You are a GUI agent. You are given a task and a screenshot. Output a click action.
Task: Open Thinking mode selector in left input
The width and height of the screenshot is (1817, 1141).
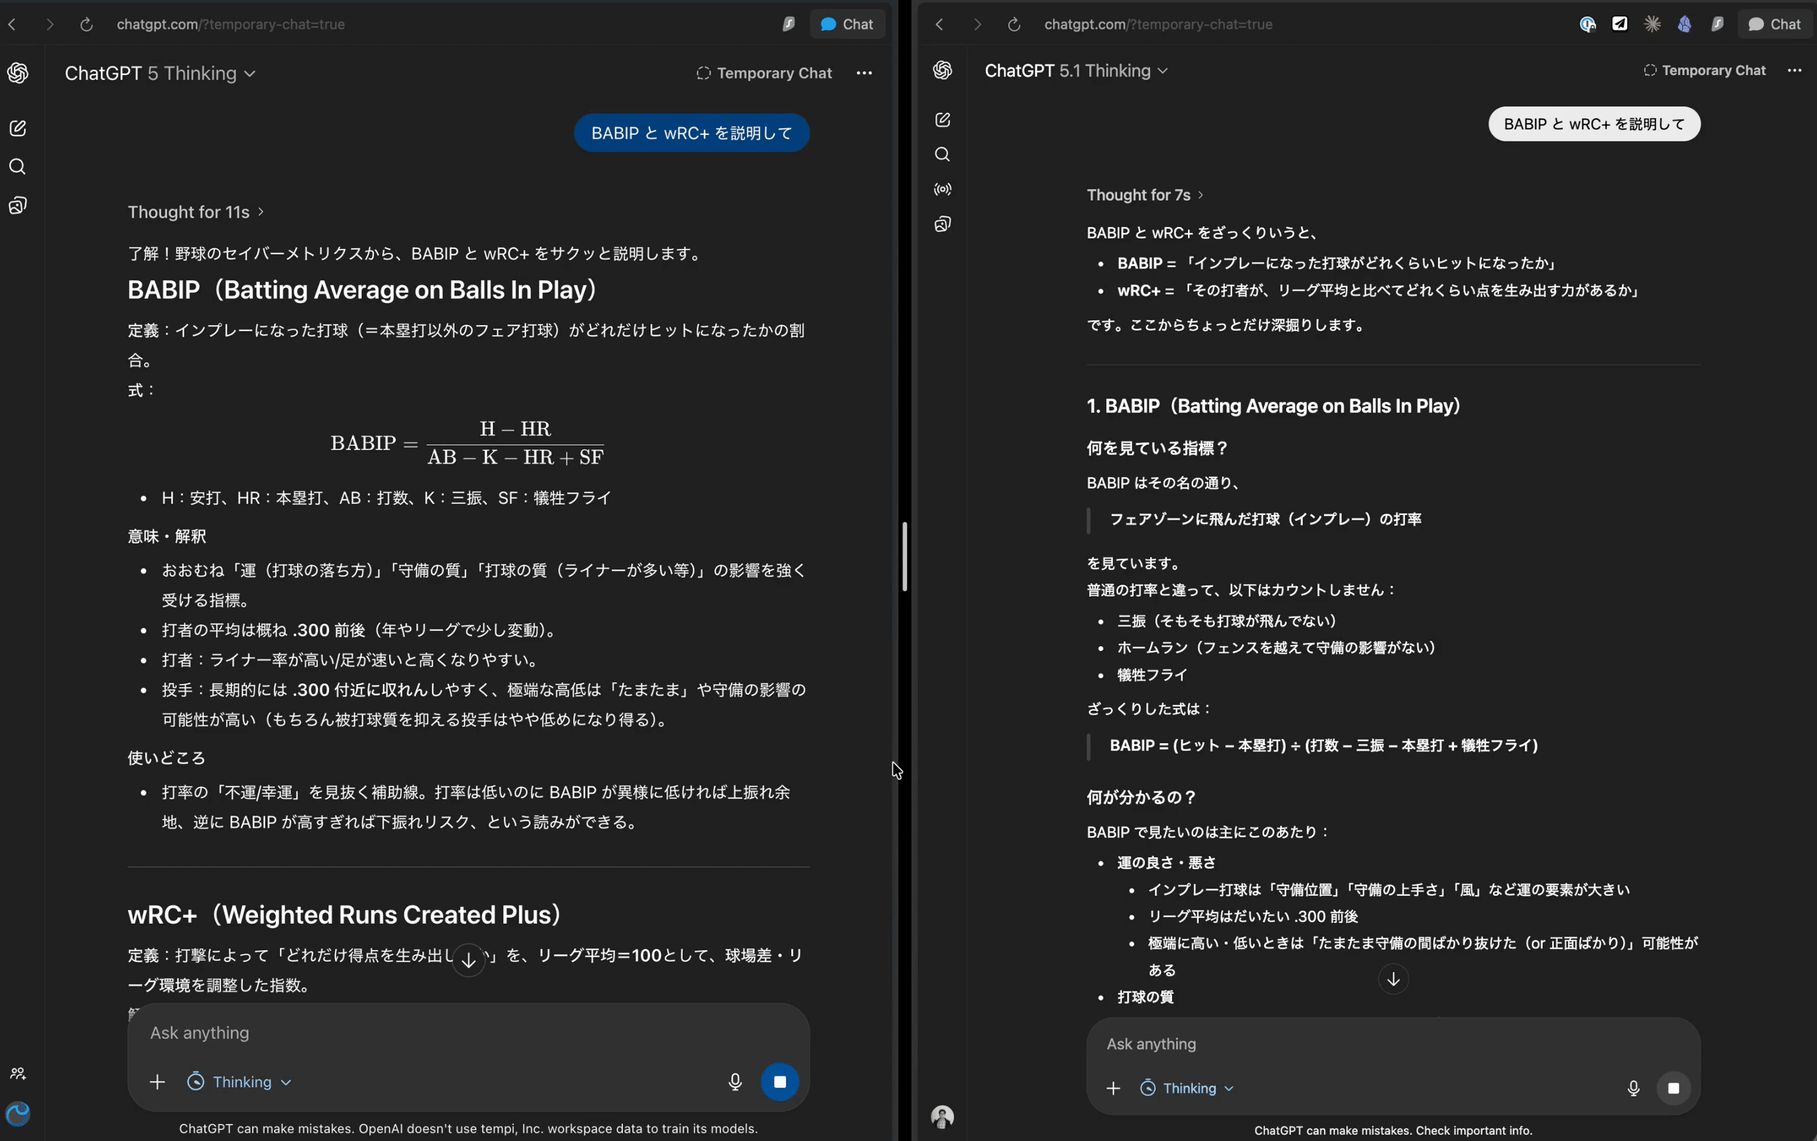tap(239, 1081)
